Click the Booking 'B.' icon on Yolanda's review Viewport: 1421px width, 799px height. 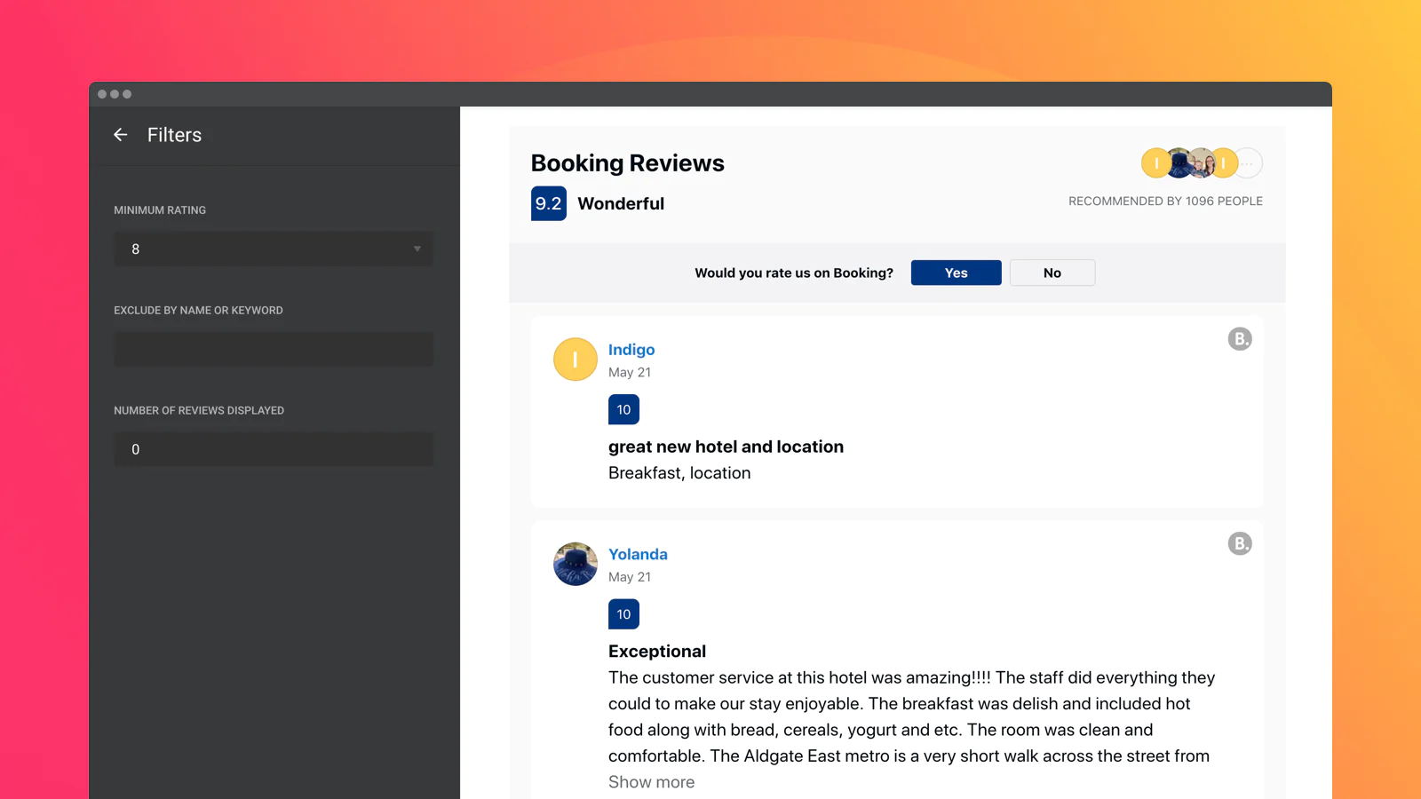coord(1240,543)
